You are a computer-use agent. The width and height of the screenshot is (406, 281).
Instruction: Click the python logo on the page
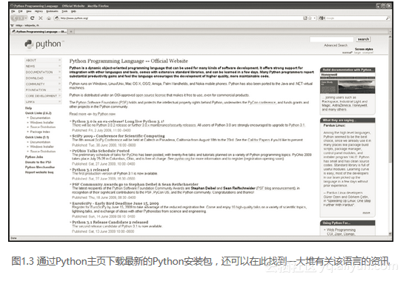(x=44, y=44)
